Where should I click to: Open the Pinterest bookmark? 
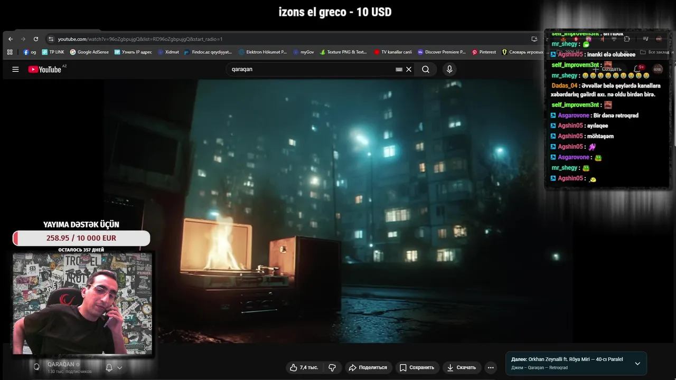(484, 52)
